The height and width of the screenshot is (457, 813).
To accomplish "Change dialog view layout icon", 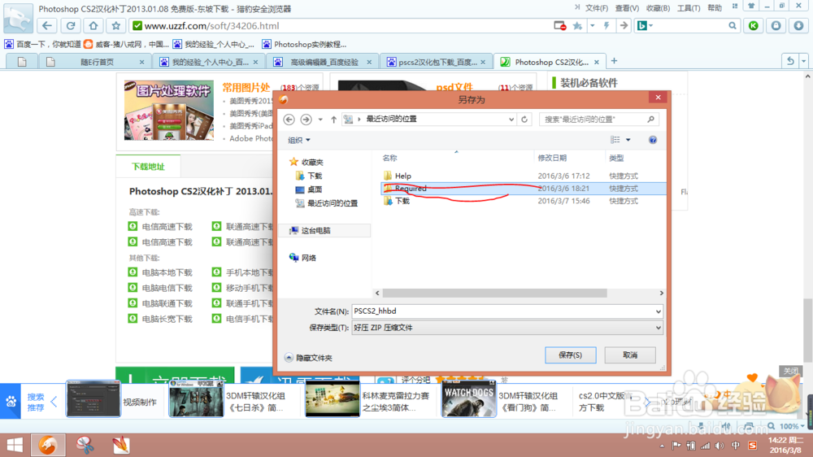I will click(615, 140).
